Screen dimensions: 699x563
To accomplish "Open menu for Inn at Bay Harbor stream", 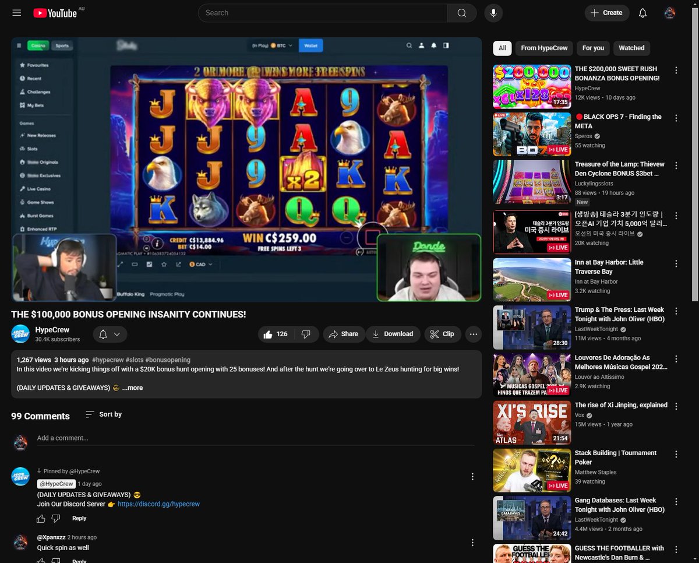I will 676,263.
